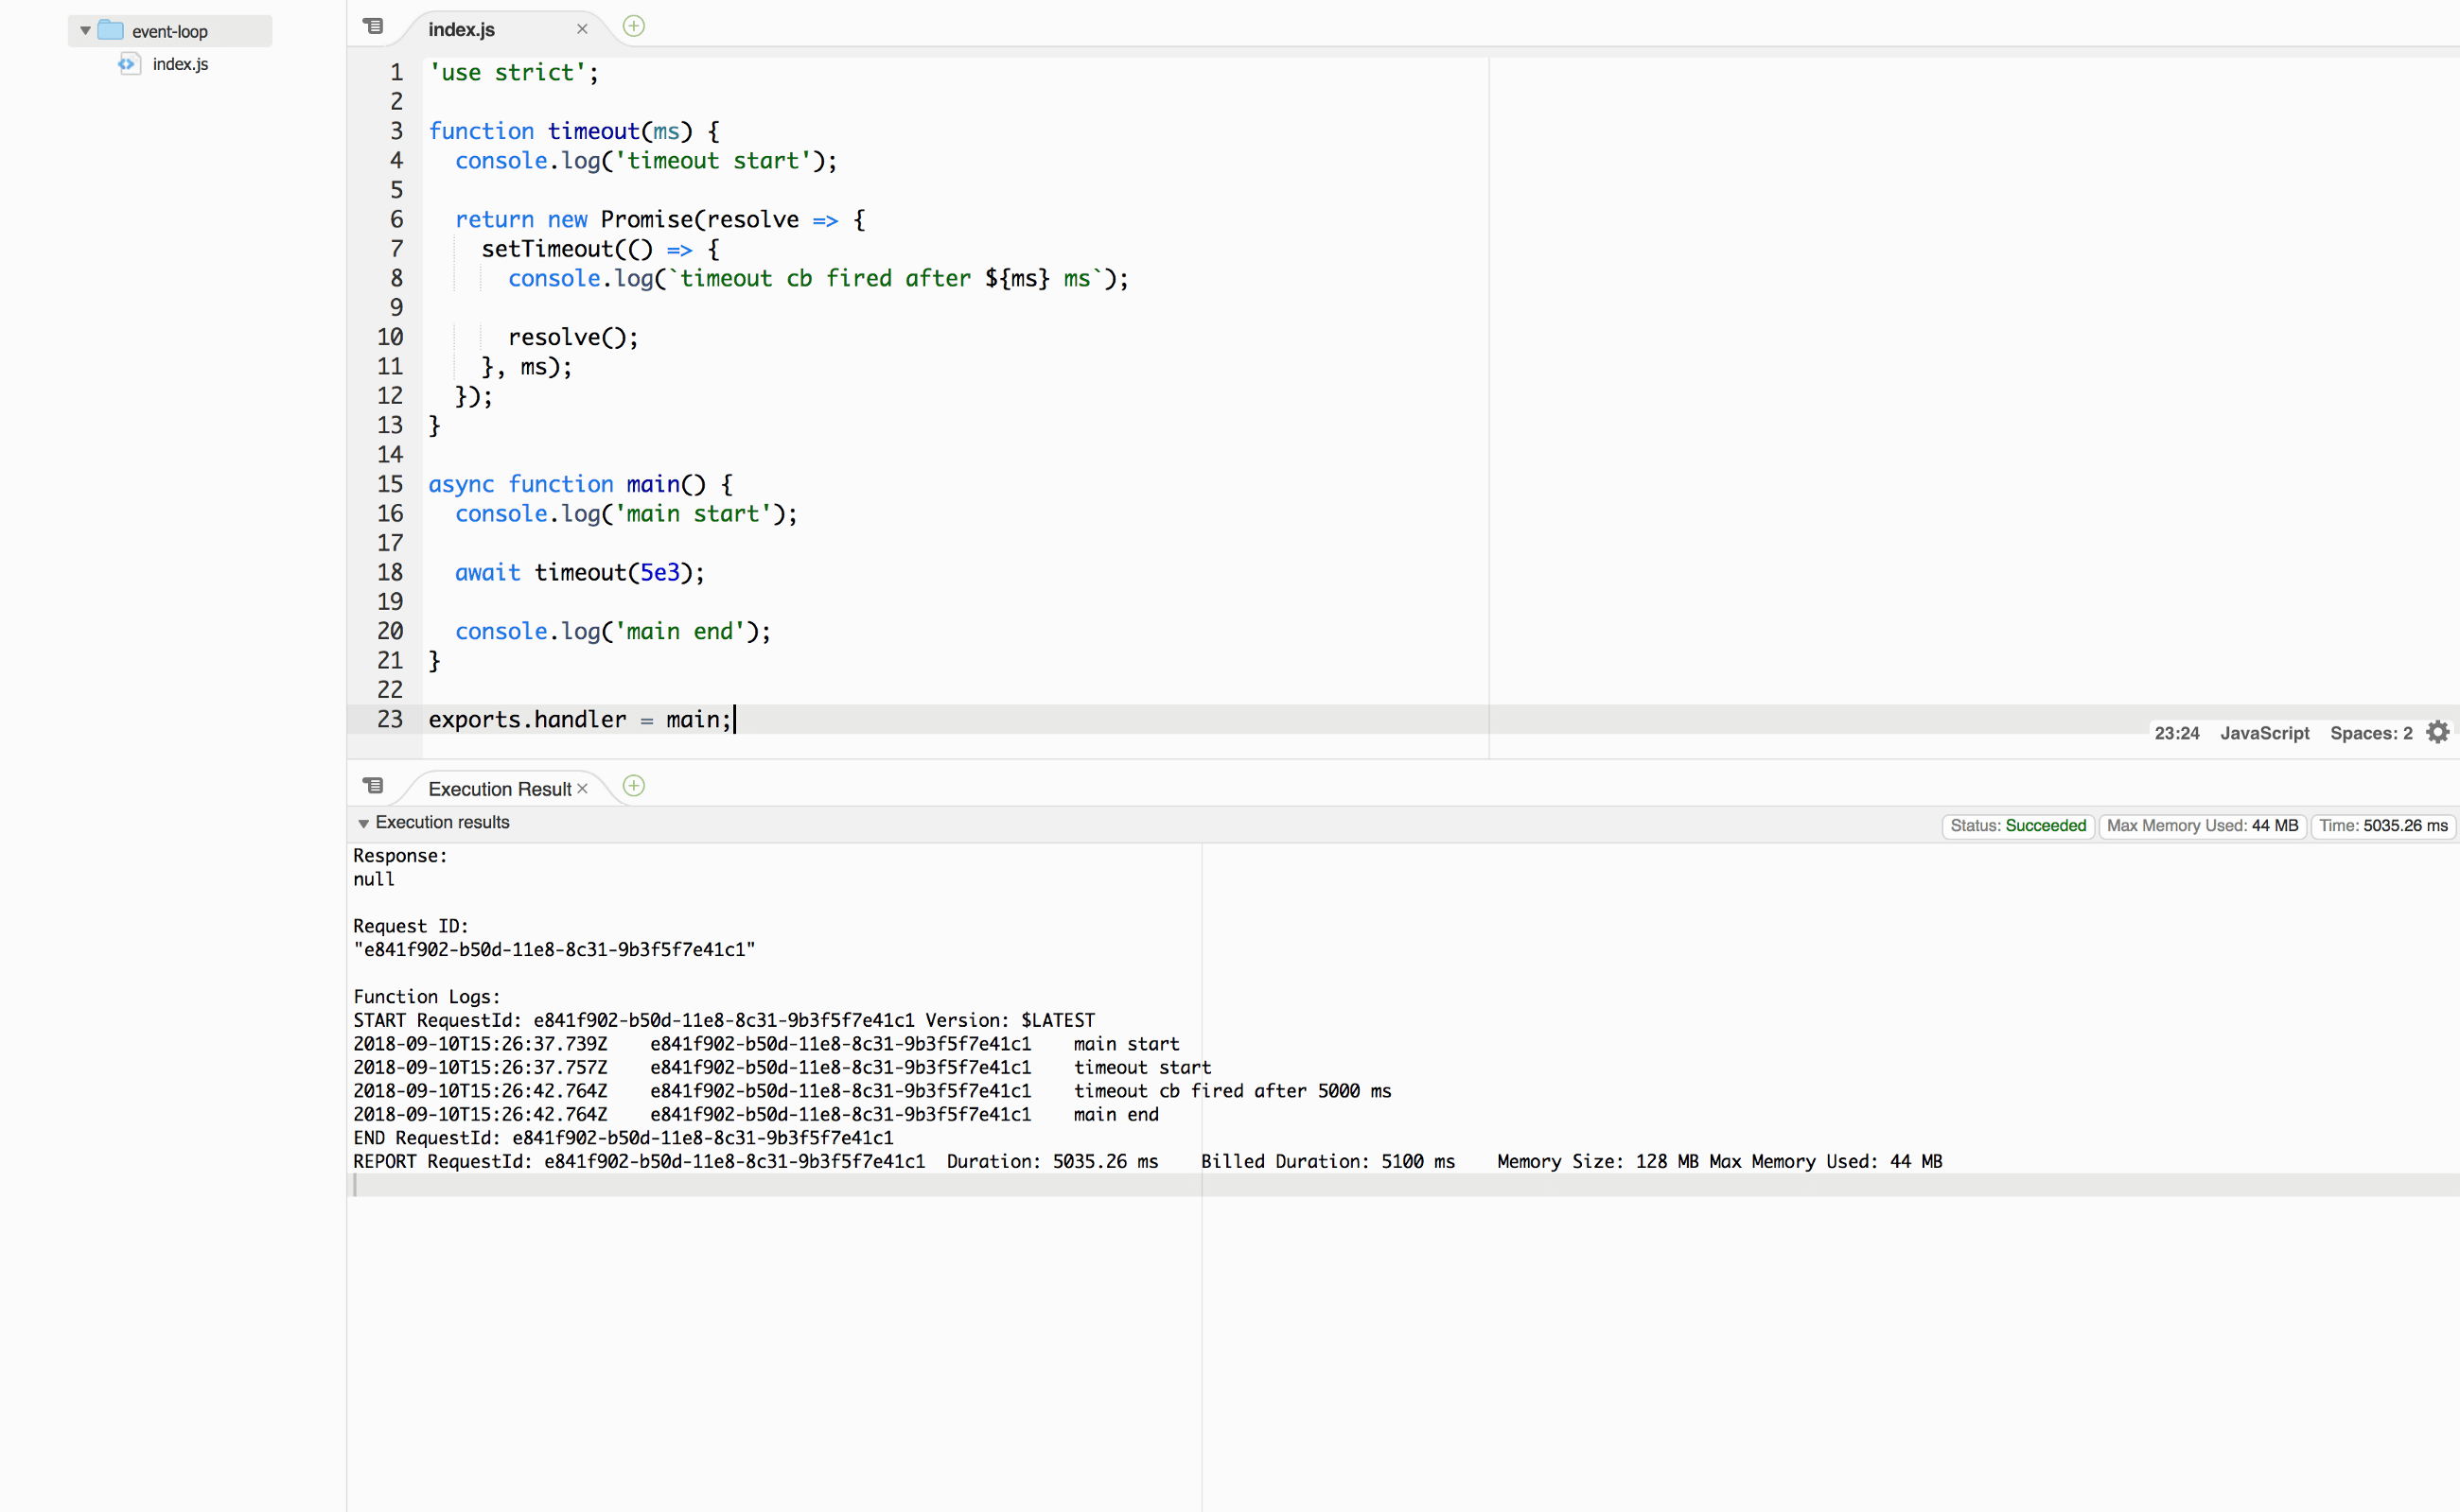Click plus icon next to Execution Result tab
2460x1512 pixels.
pyautogui.click(x=633, y=786)
